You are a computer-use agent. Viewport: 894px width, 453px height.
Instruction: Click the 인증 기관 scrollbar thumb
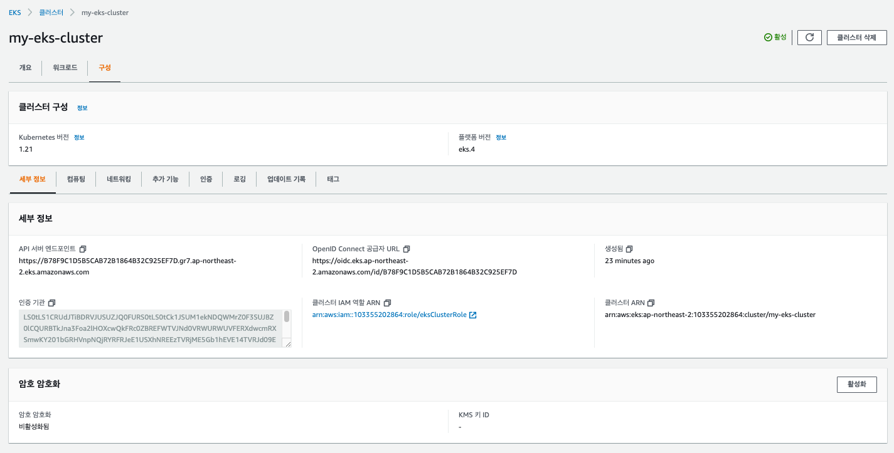coord(287,316)
